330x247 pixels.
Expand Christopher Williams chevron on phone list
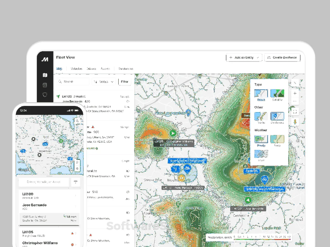[76, 244]
